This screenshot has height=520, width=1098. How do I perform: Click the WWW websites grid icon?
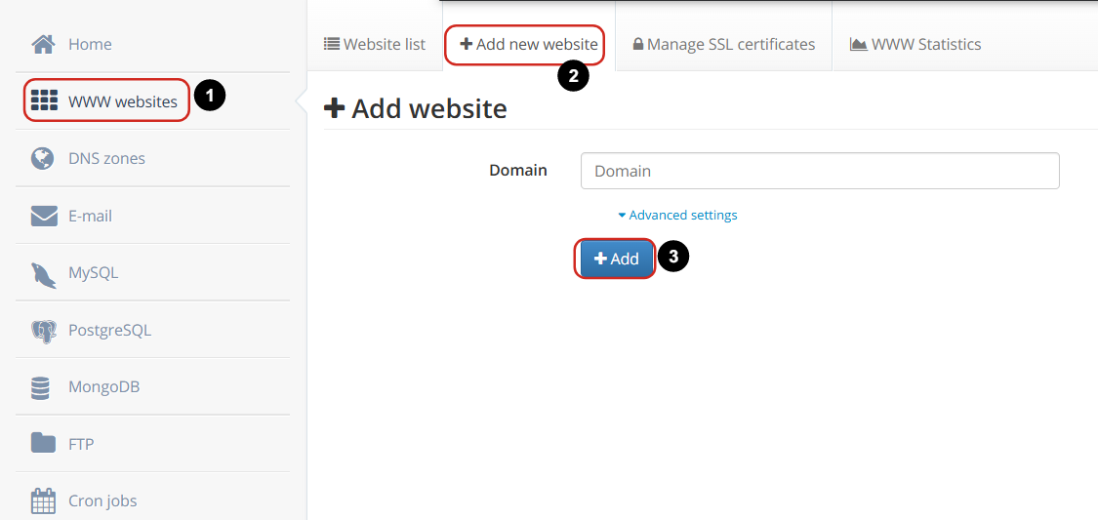tap(44, 100)
